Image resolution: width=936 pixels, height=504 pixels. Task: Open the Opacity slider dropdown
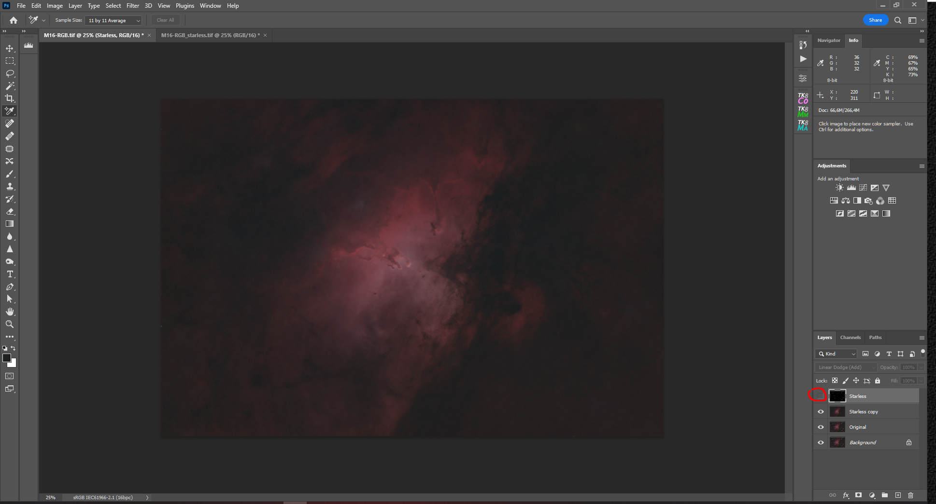[921, 367]
